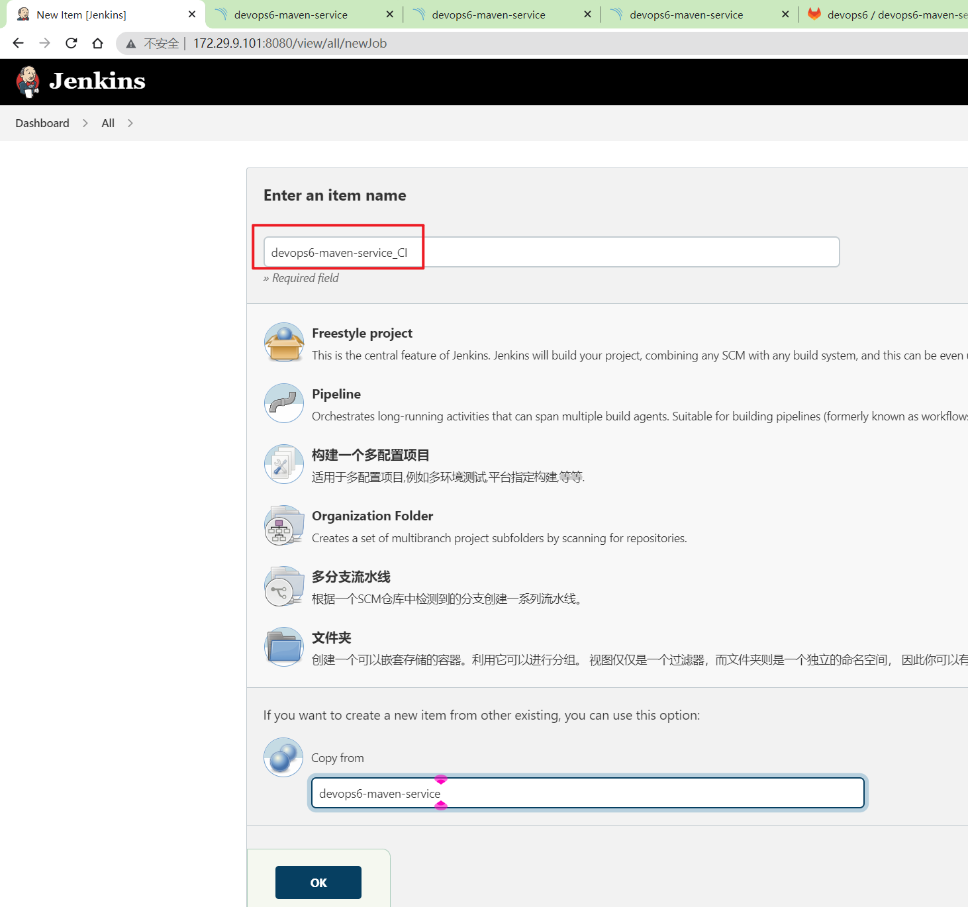Expand the All breadcrumb chevron

130,123
